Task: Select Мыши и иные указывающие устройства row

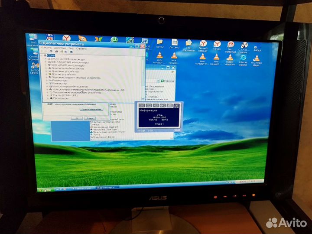Action: point(75,93)
